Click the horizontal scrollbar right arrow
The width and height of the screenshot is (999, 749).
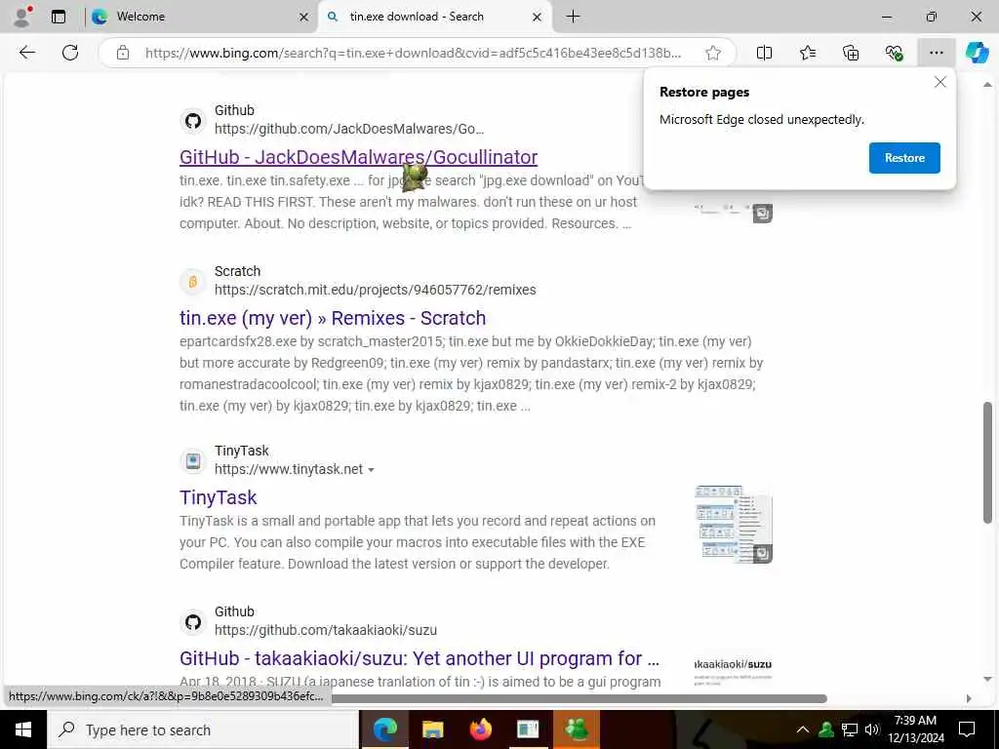click(969, 698)
